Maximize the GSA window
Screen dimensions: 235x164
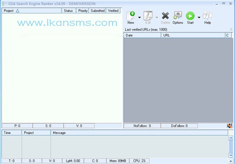pos(224,4)
